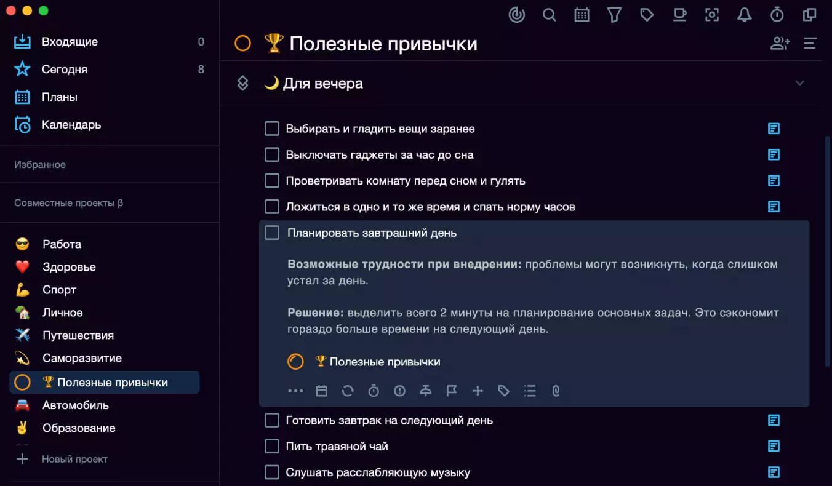Check off Планировать завтрашний день
The image size is (832, 486).
tap(272, 233)
